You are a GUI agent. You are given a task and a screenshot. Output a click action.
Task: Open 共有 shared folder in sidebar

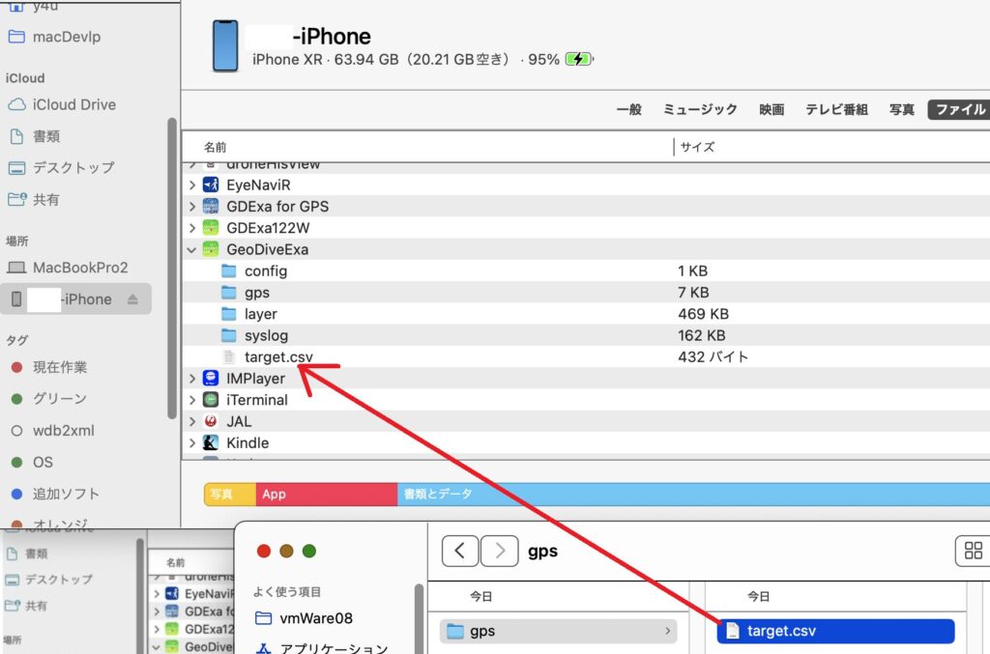point(34,199)
